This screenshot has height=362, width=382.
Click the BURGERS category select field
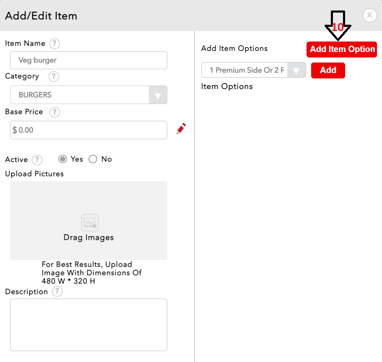point(80,95)
